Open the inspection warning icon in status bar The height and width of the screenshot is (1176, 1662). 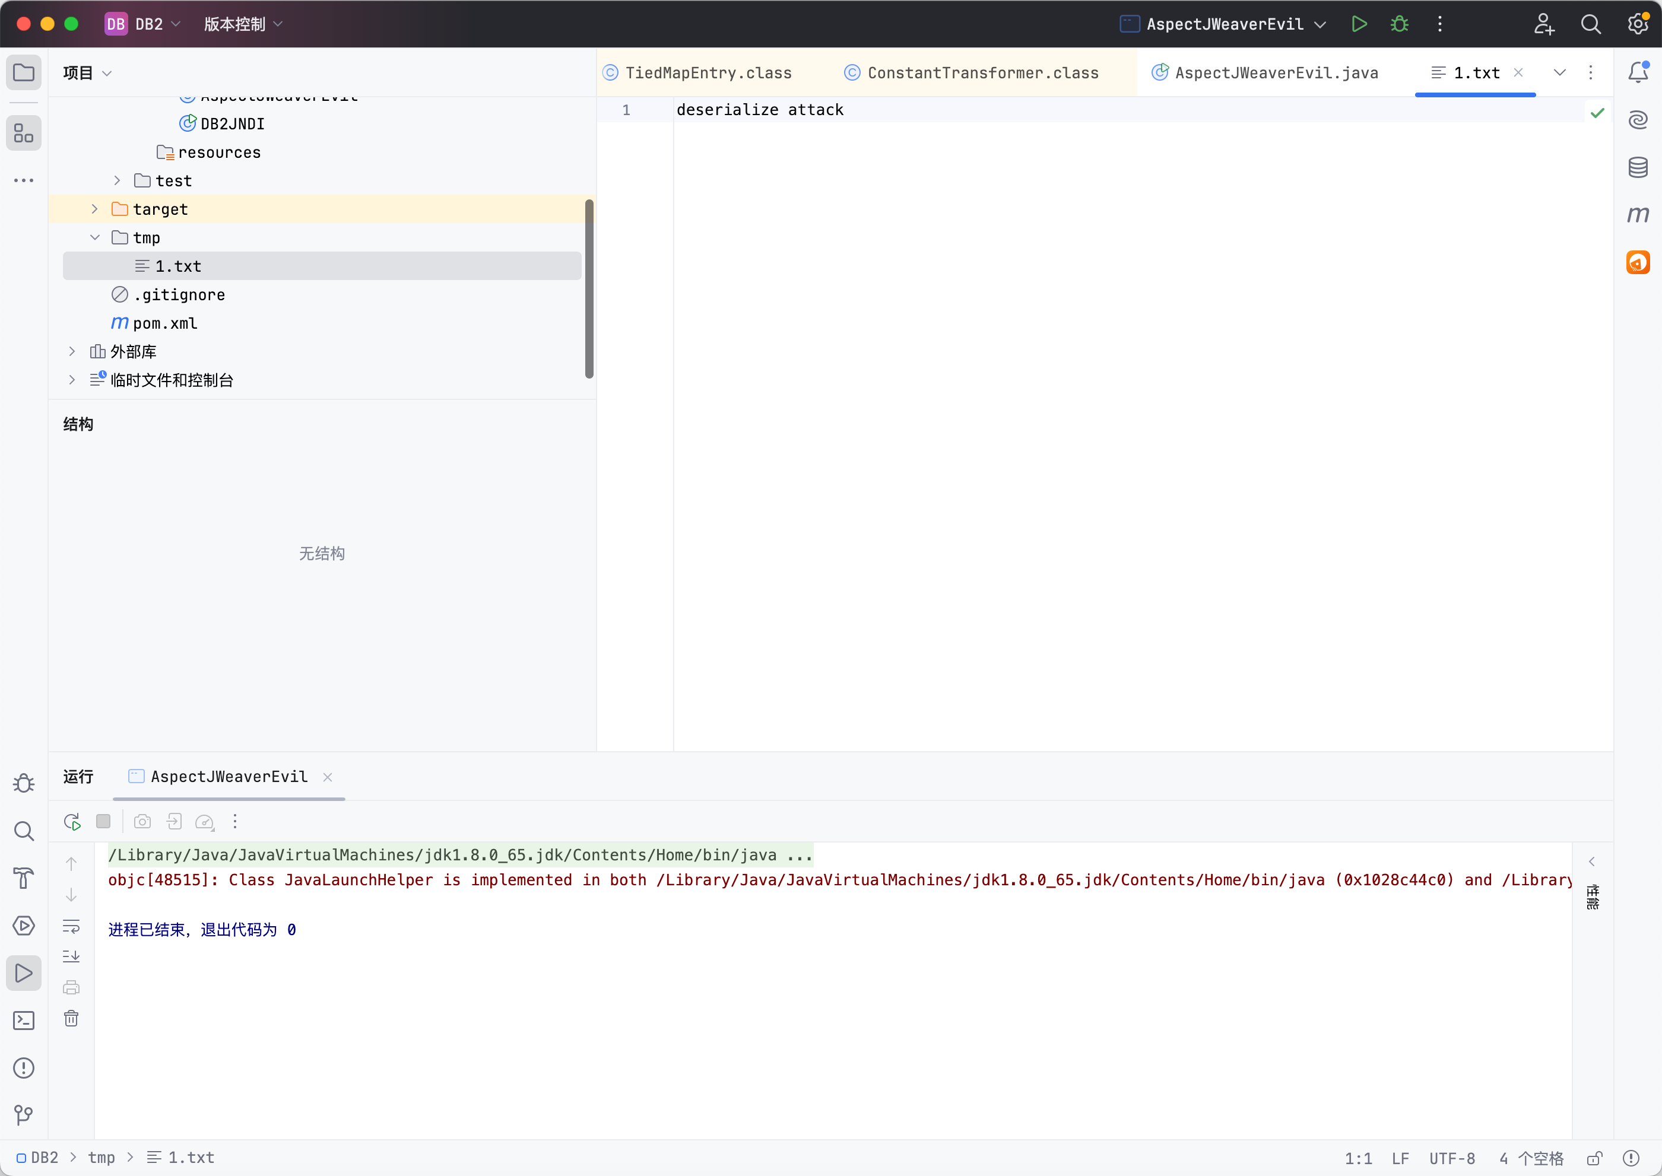point(1631,1158)
